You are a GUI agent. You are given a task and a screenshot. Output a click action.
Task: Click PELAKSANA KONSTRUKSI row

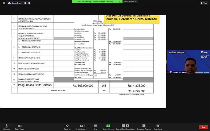click(31, 41)
